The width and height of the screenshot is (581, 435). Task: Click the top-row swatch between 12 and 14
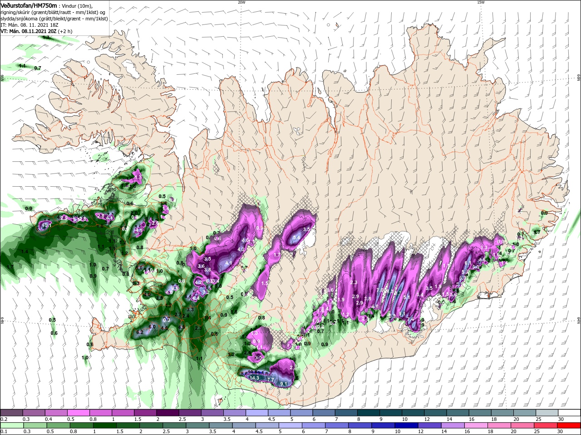435,412
